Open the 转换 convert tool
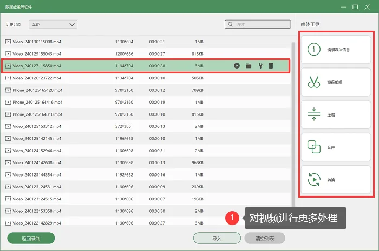The image size is (379, 251). 336,179
